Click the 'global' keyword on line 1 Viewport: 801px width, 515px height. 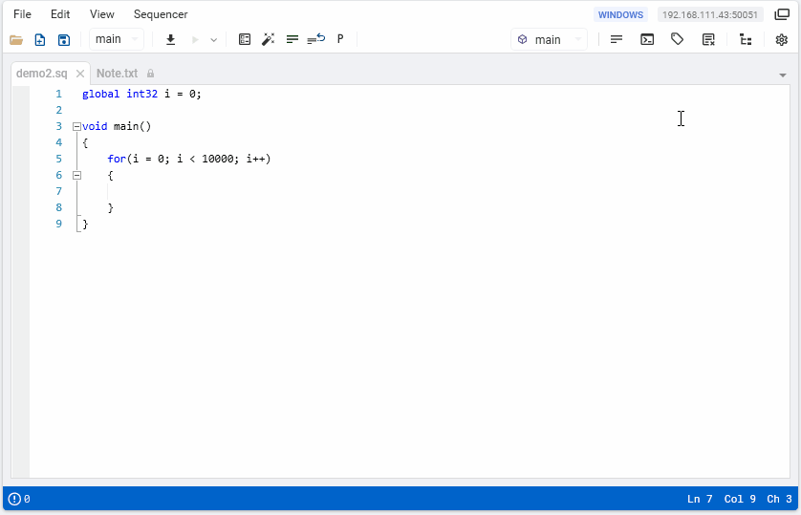tap(100, 94)
